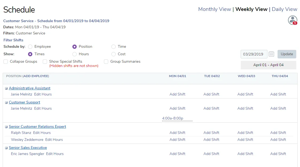The height and width of the screenshot is (167, 300).
Task: Open the Filter Shifts section link
Action: coord(13,40)
